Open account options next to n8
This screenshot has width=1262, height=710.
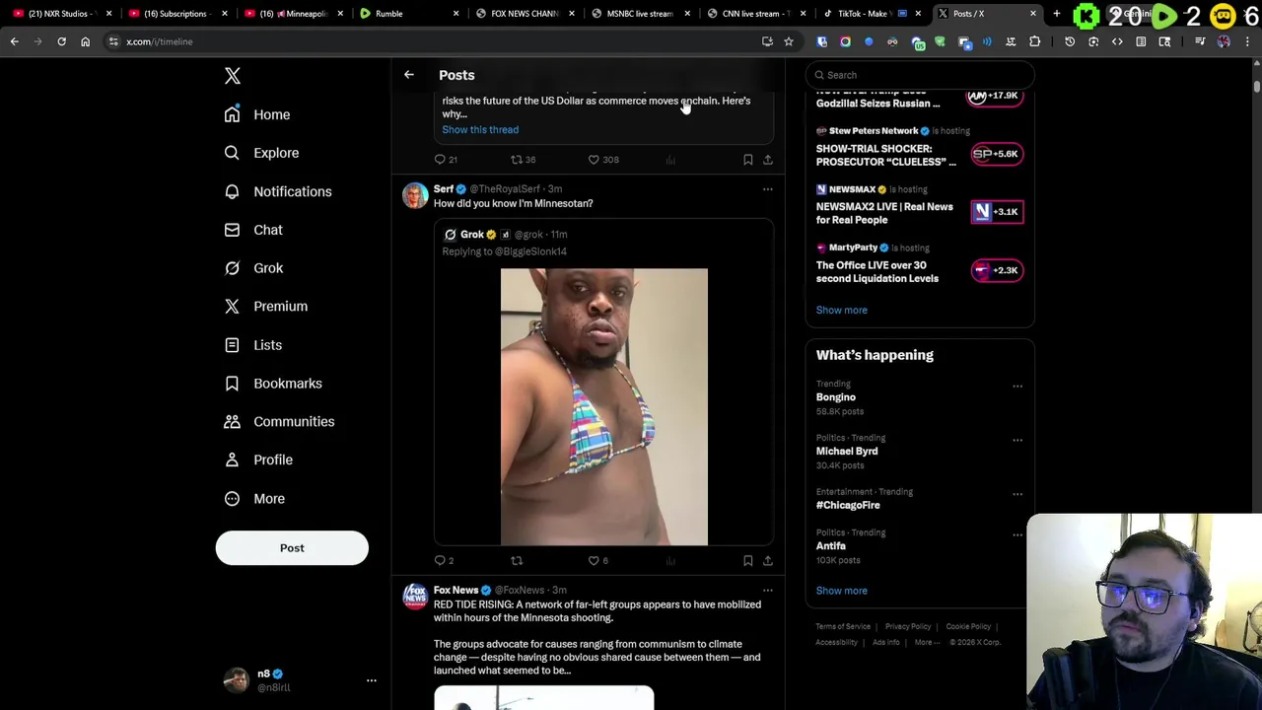point(372,680)
